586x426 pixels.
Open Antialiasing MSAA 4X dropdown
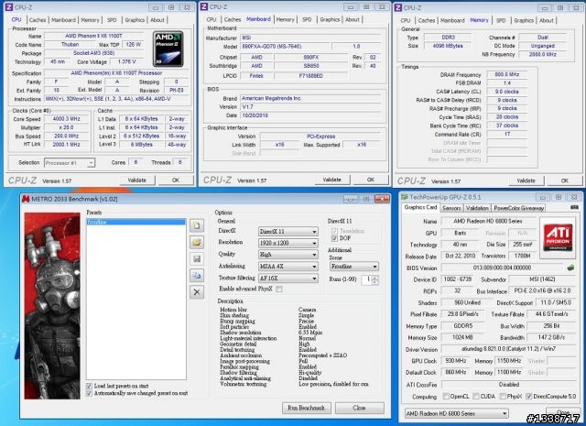pyautogui.click(x=288, y=267)
